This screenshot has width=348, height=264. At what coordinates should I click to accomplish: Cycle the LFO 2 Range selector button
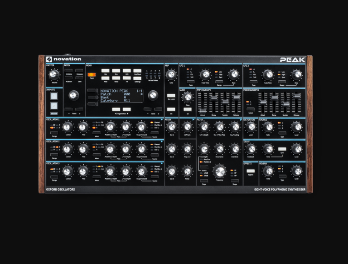[282, 82]
